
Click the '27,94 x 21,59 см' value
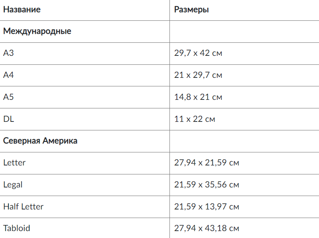coord(206,163)
